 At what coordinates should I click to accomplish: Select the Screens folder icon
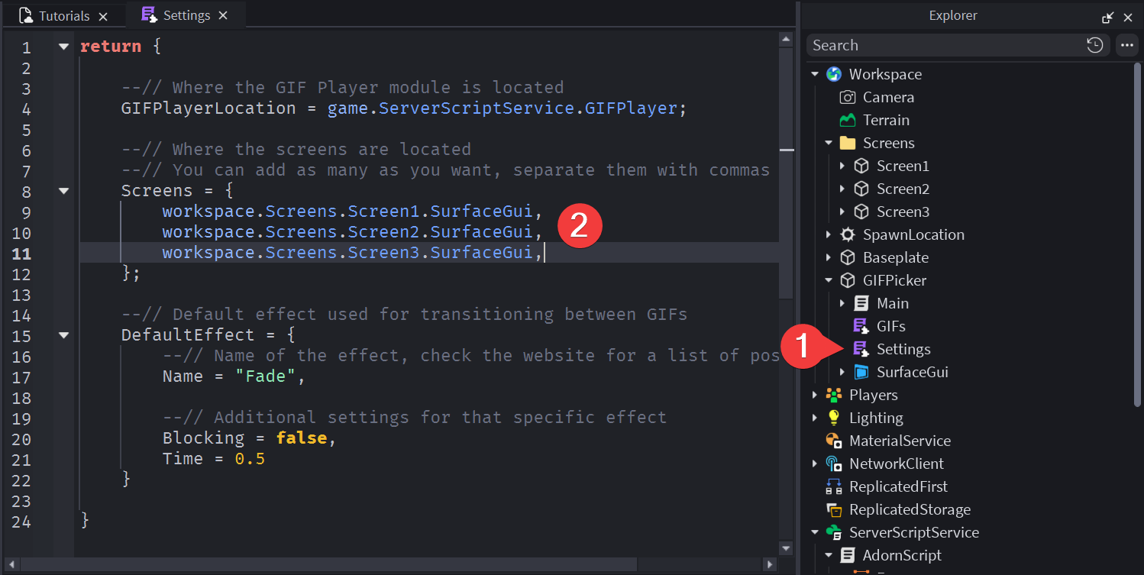pos(848,143)
